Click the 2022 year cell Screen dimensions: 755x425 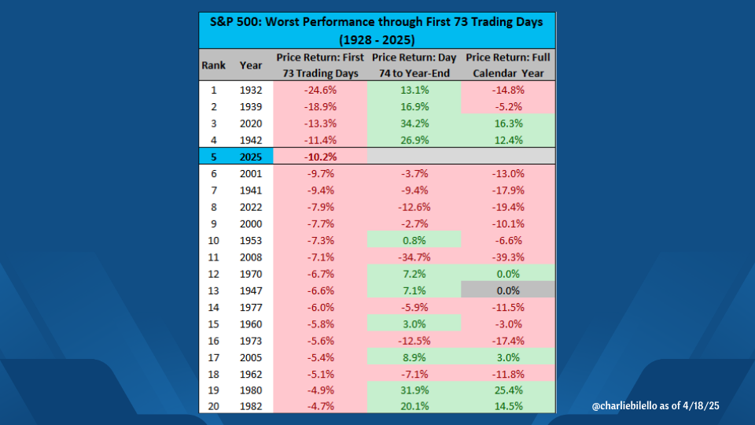(251, 207)
